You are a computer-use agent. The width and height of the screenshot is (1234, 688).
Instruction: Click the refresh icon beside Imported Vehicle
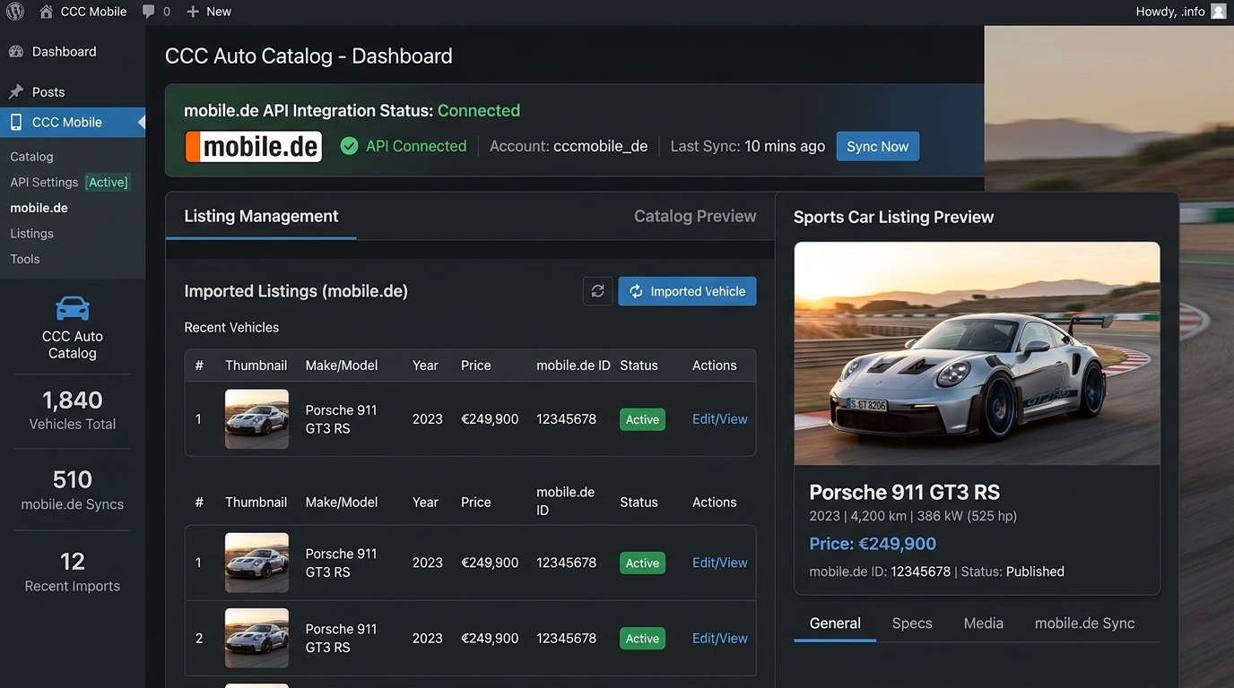tap(597, 291)
